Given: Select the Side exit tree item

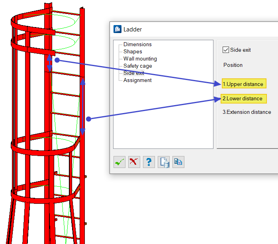Looking at the screenshot, I should (134, 73).
